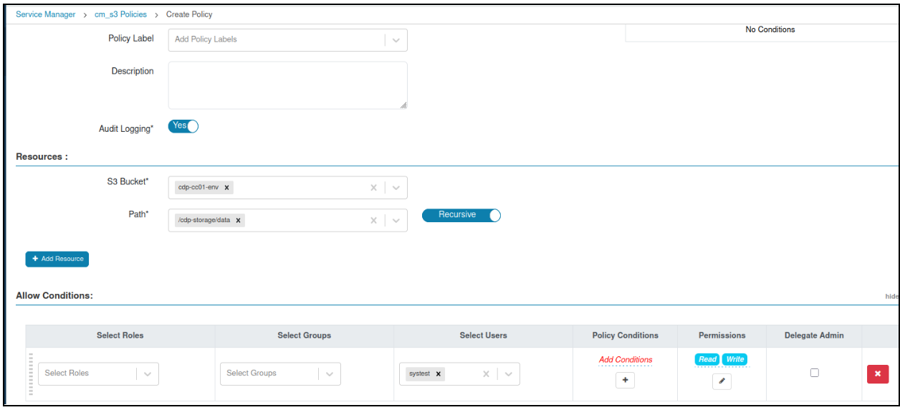Open the Policy Label dropdown
Image resolution: width=900 pixels, height=410 pixels.
[x=396, y=40]
